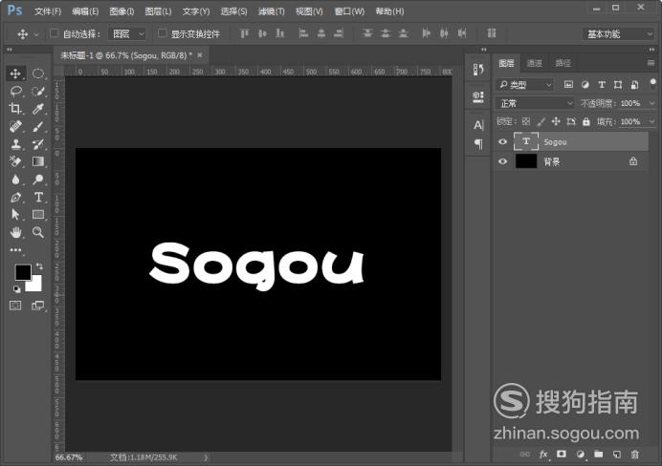Open the 基本功能 workspace dropdown
The image size is (662, 466).
(619, 33)
